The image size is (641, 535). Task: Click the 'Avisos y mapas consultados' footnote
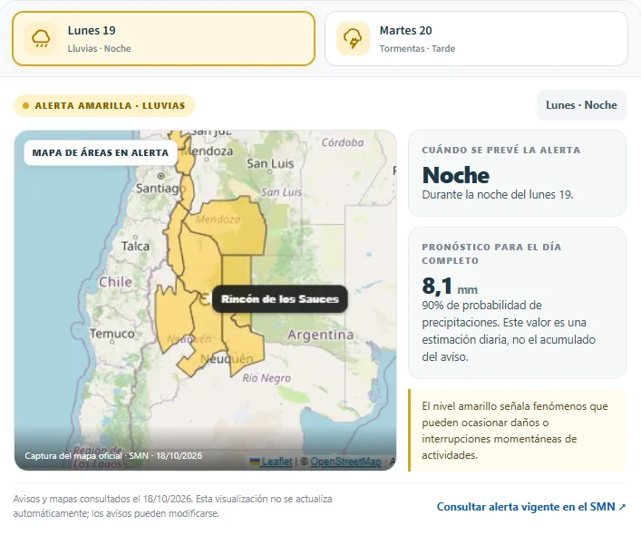tap(172, 506)
